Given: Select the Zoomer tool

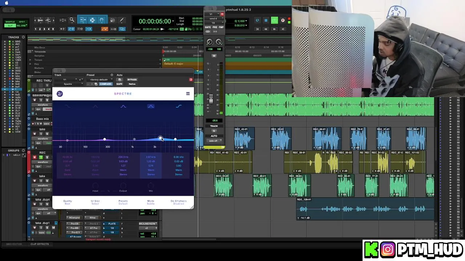Looking at the screenshot, I should click(72, 20).
